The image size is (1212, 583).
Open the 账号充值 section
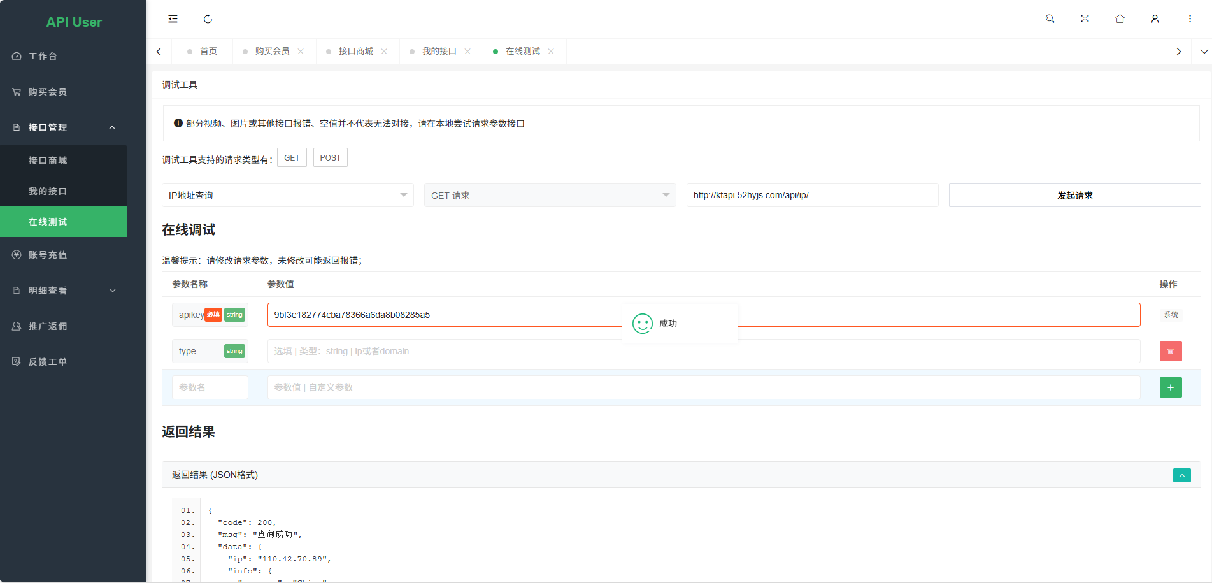click(x=46, y=254)
